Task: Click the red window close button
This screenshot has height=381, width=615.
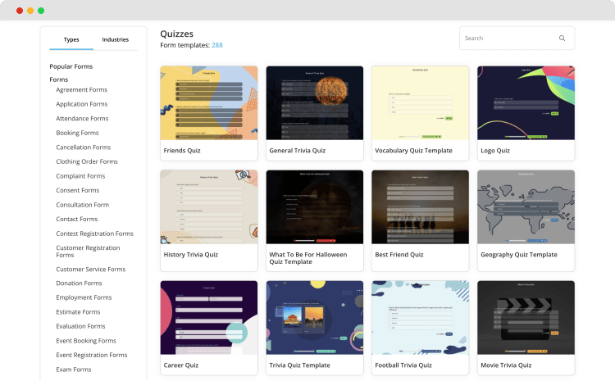Action: tap(20, 11)
